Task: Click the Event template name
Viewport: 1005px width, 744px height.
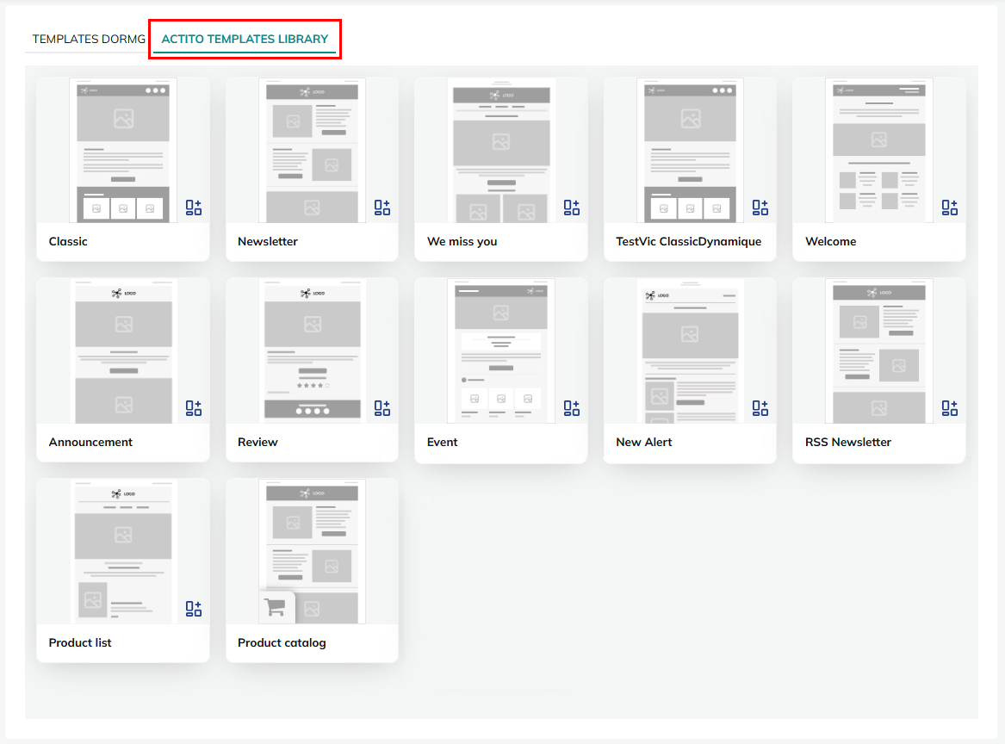Action: (x=443, y=442)
